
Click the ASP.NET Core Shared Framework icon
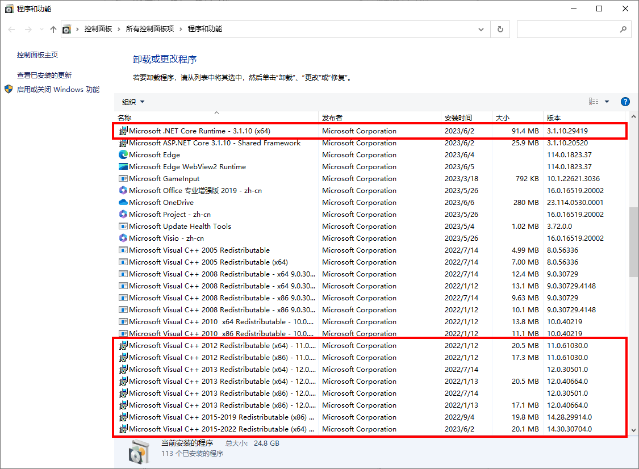(x=123, y=143)
